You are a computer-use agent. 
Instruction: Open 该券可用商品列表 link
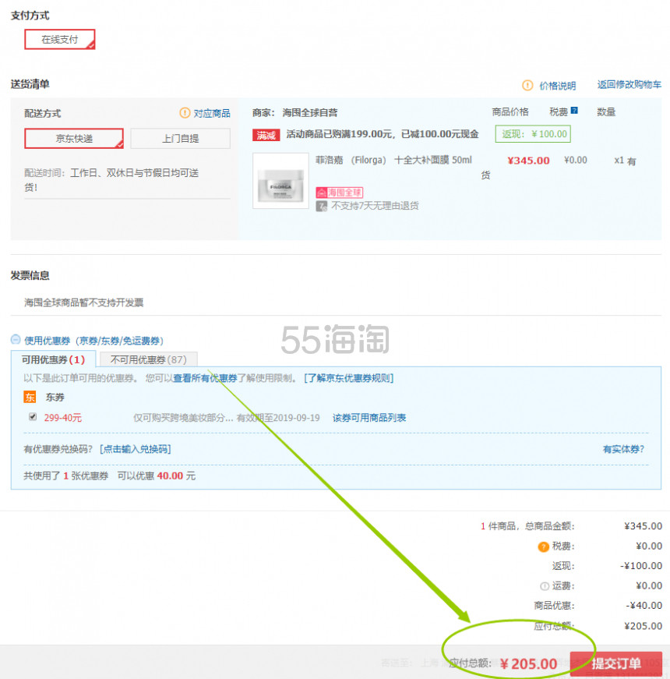[x=369, y=418]
